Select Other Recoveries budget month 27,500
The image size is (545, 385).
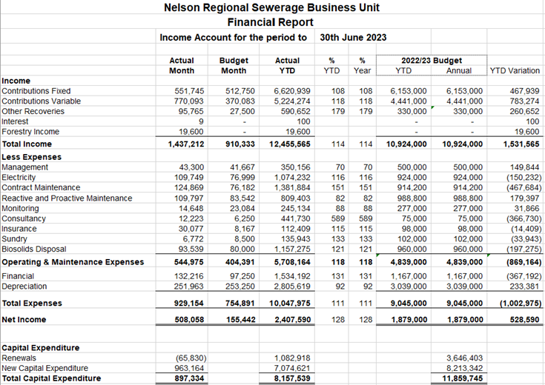point(242,111)
